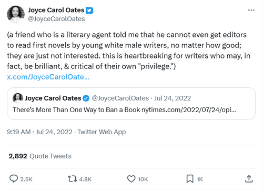Click the 10K likes count

click(x=143, y=179)
